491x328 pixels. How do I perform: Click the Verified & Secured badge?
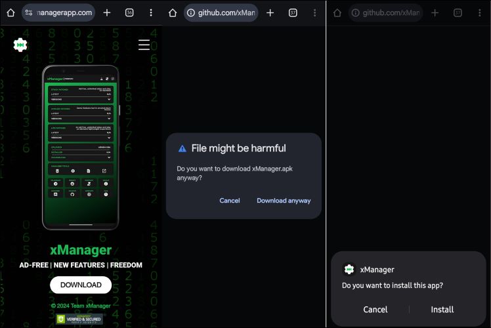pyautogui.click(x=79, y=319)
